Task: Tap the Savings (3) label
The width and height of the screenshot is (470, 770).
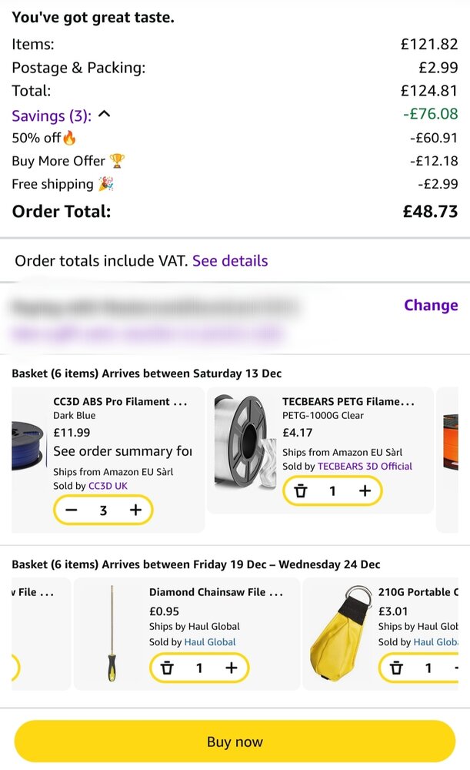Action: point(52,115)
